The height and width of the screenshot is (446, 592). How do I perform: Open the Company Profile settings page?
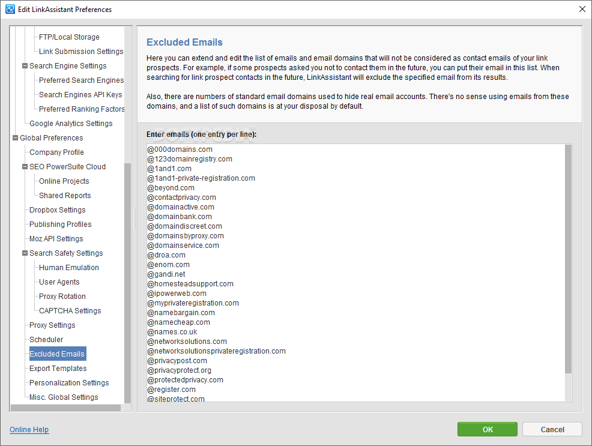[x=56, y=152]
